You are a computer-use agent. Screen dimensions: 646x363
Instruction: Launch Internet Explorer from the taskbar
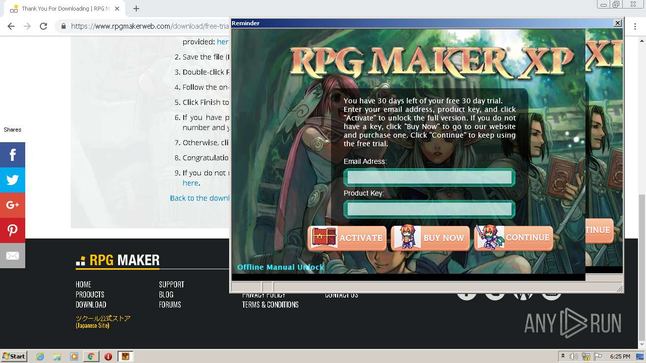tap(40, 356)
